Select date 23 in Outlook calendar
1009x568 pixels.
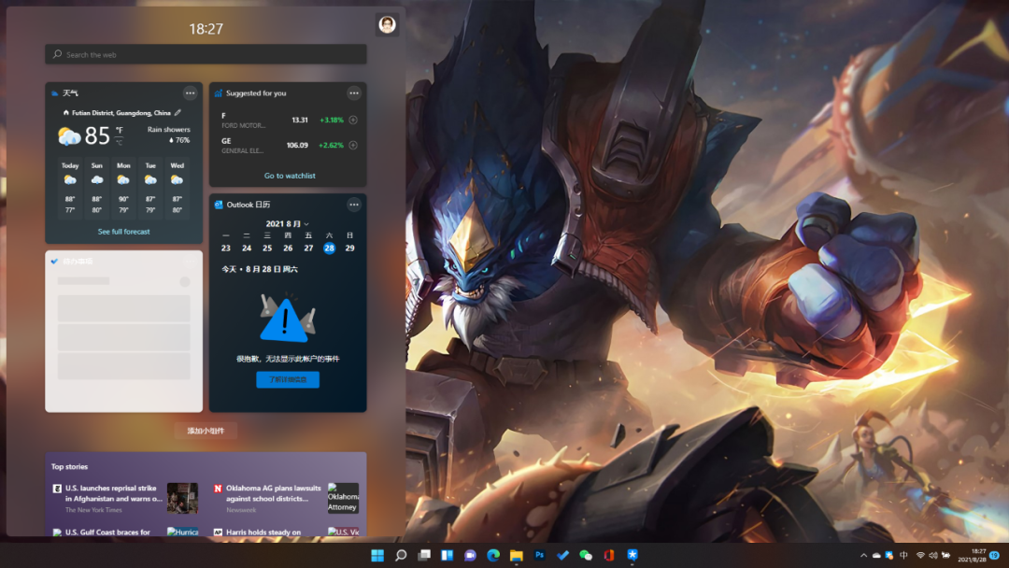(226, 248)
